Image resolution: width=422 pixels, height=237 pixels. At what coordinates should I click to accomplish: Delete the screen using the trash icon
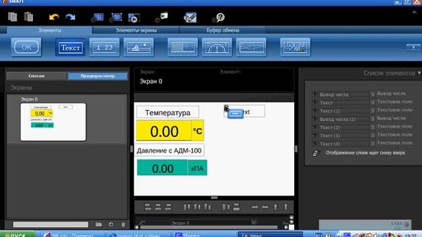(123, 224)
